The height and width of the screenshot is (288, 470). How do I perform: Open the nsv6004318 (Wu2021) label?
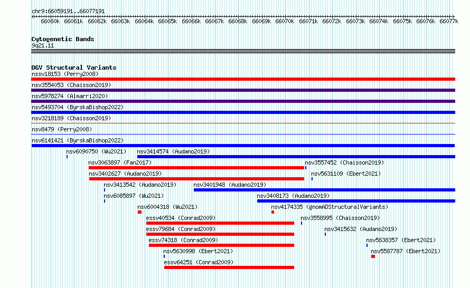click(167, 207)
